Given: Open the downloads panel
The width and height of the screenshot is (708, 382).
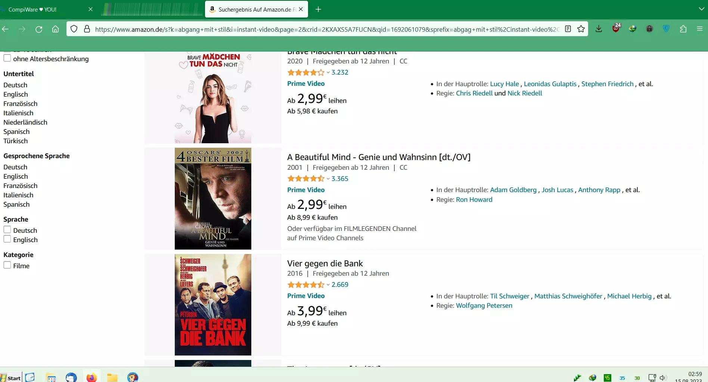Looking at the screenshot, I should [599, 29].
